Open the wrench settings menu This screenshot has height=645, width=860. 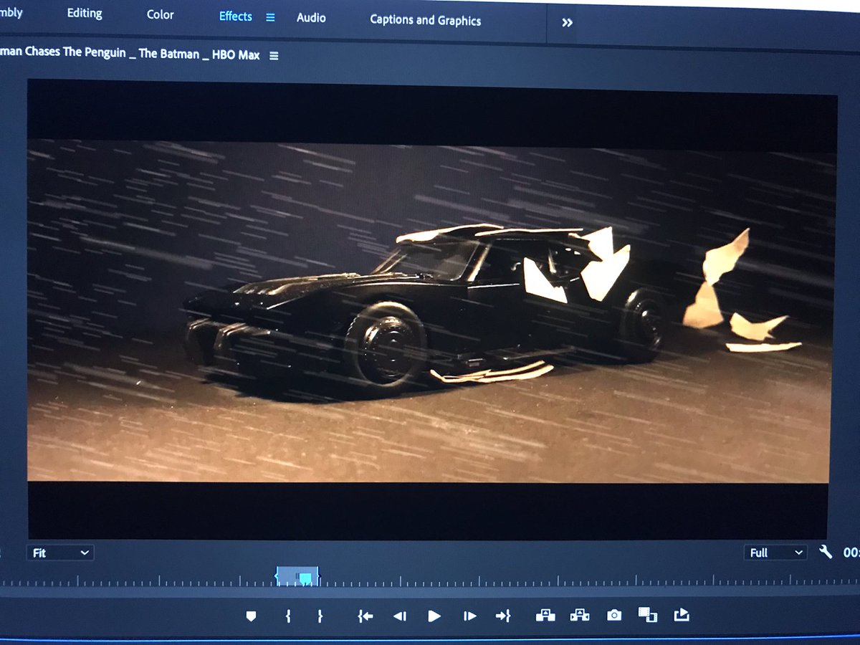tap(826, 552)
